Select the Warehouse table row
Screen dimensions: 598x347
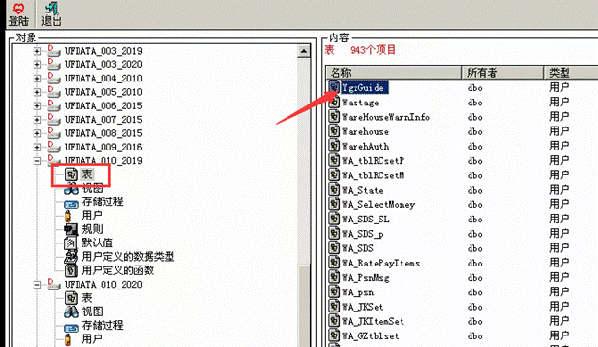coord(365,131)
